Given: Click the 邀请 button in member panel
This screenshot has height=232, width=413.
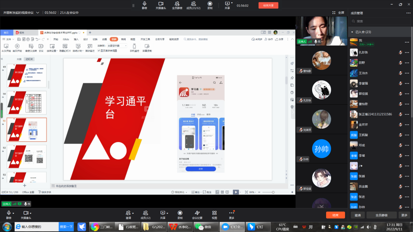Looking at the screenshot, I should tap(358, 215).
